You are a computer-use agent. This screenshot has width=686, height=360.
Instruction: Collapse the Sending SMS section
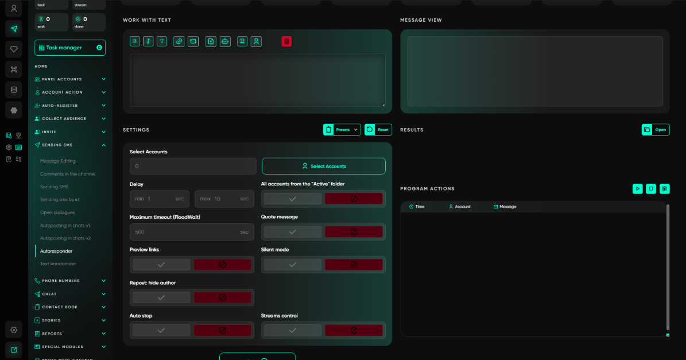click(70, 145)
